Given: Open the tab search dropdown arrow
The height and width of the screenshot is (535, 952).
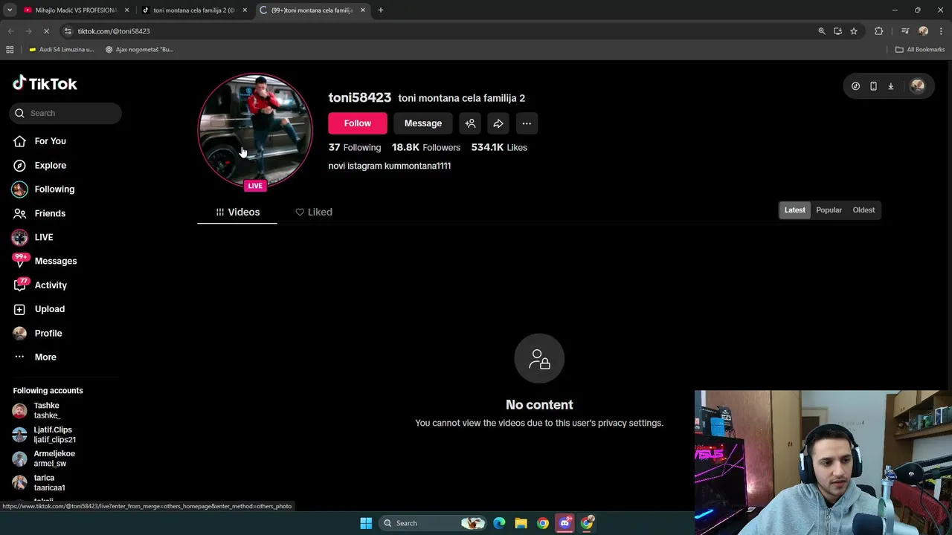Looking at the screenshot, I should coord(10,10).
